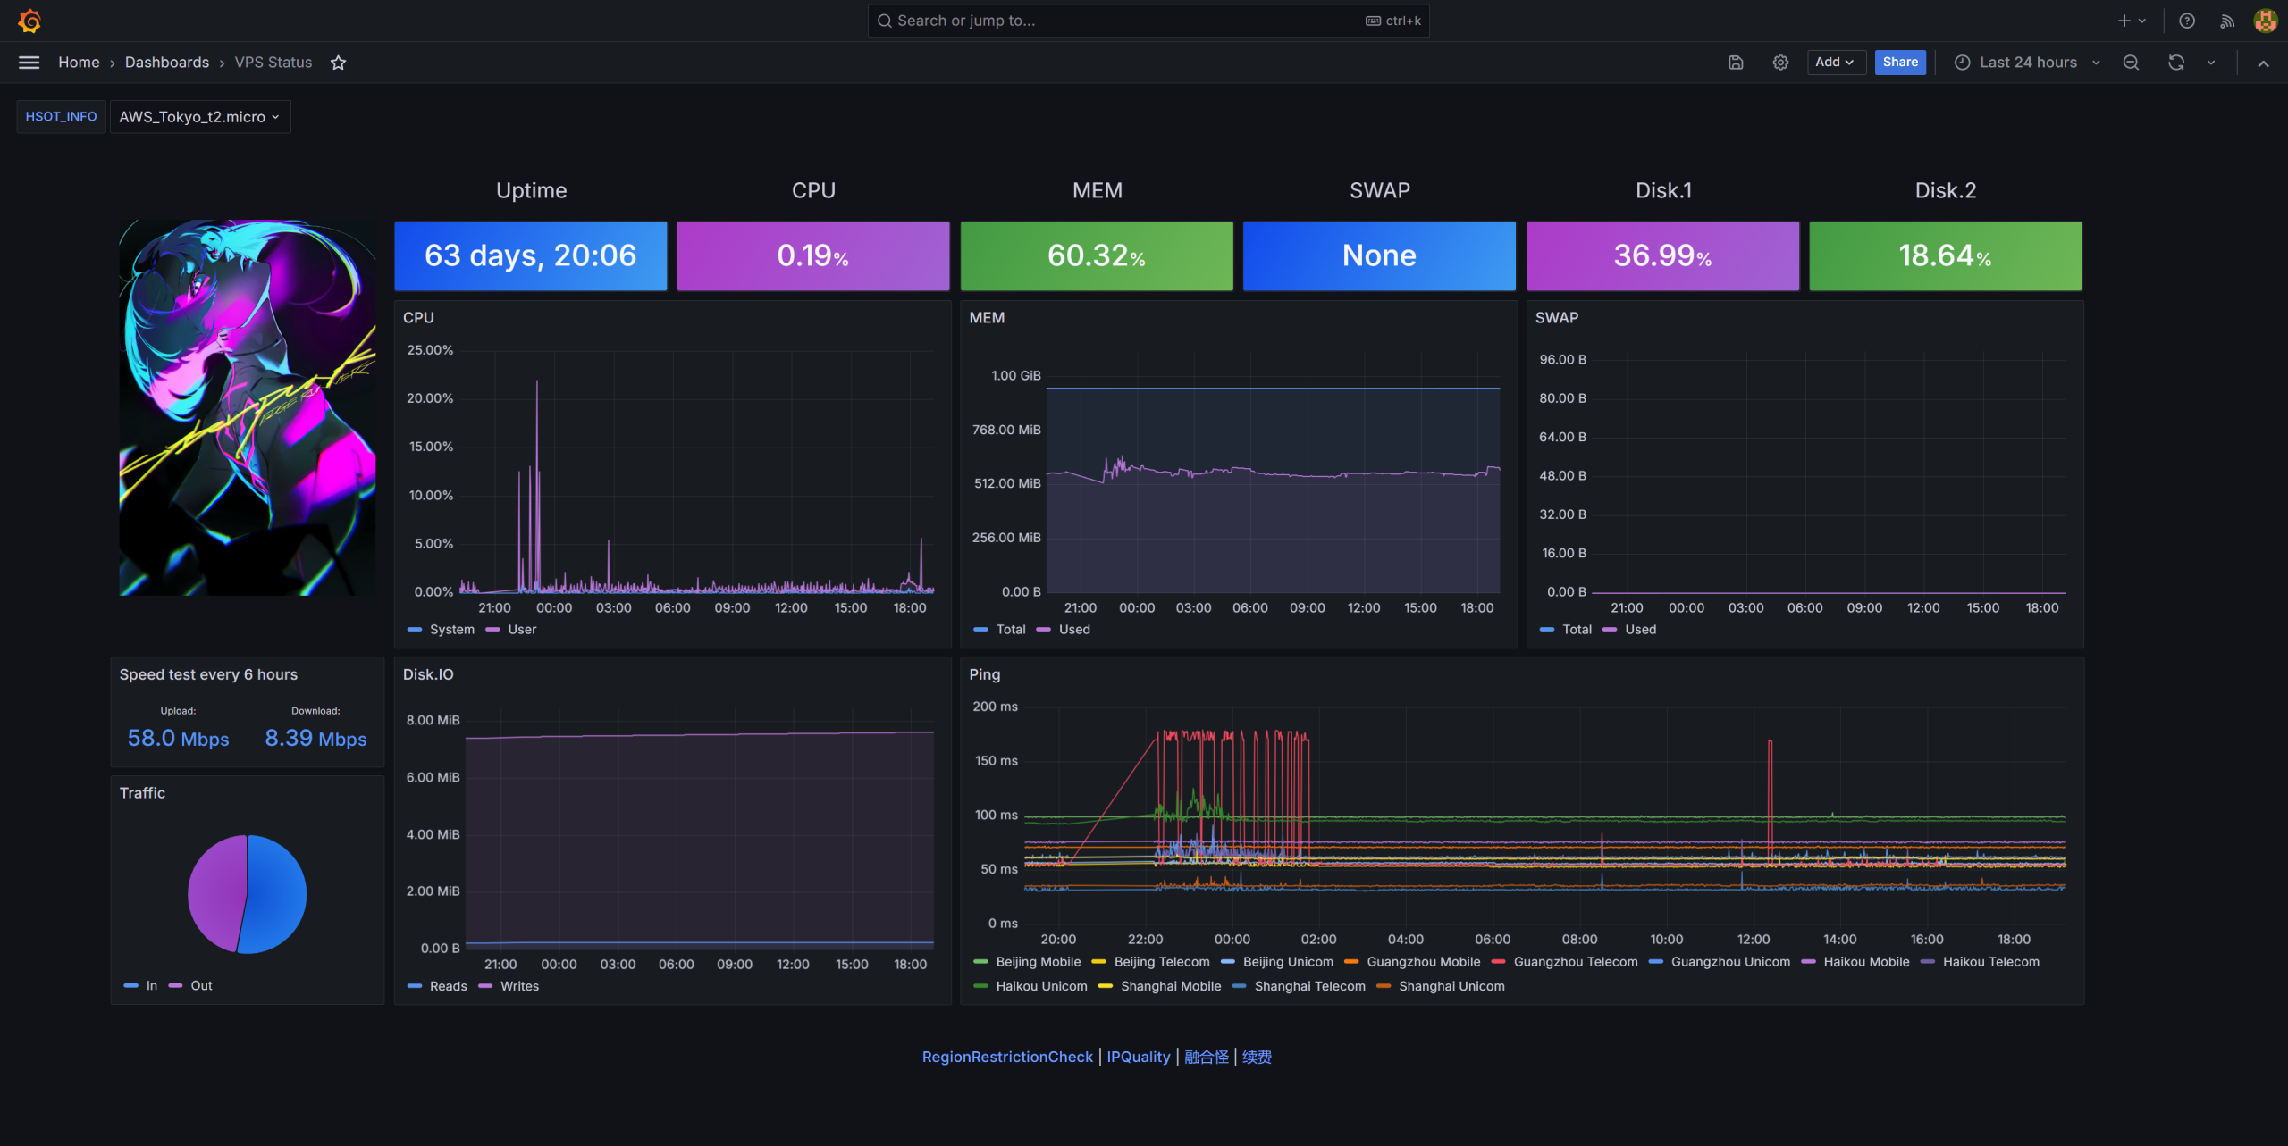Click the 18.64% Disk.2 stat tile
This screenshot has height=1146, width=2288.
click(x=1946, y=255)
